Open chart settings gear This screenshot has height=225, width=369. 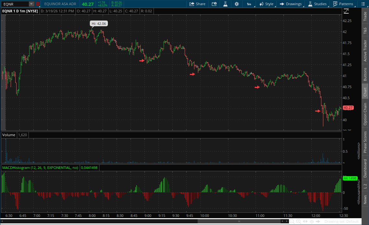point(236,4)
